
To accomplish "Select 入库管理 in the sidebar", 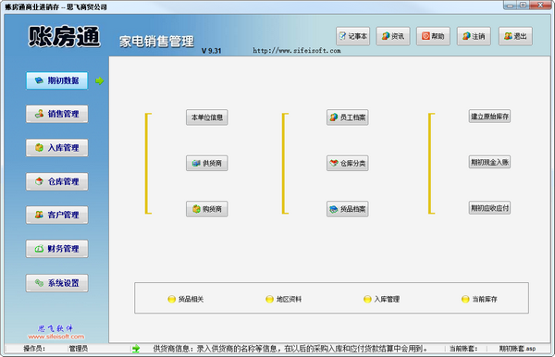I will (x=57, y=148).
